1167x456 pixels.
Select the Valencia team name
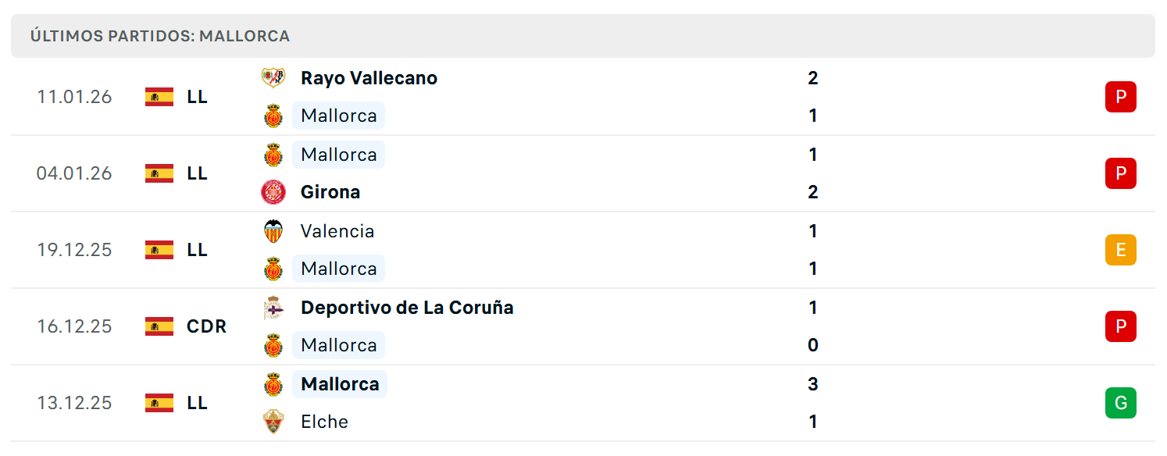337,231
